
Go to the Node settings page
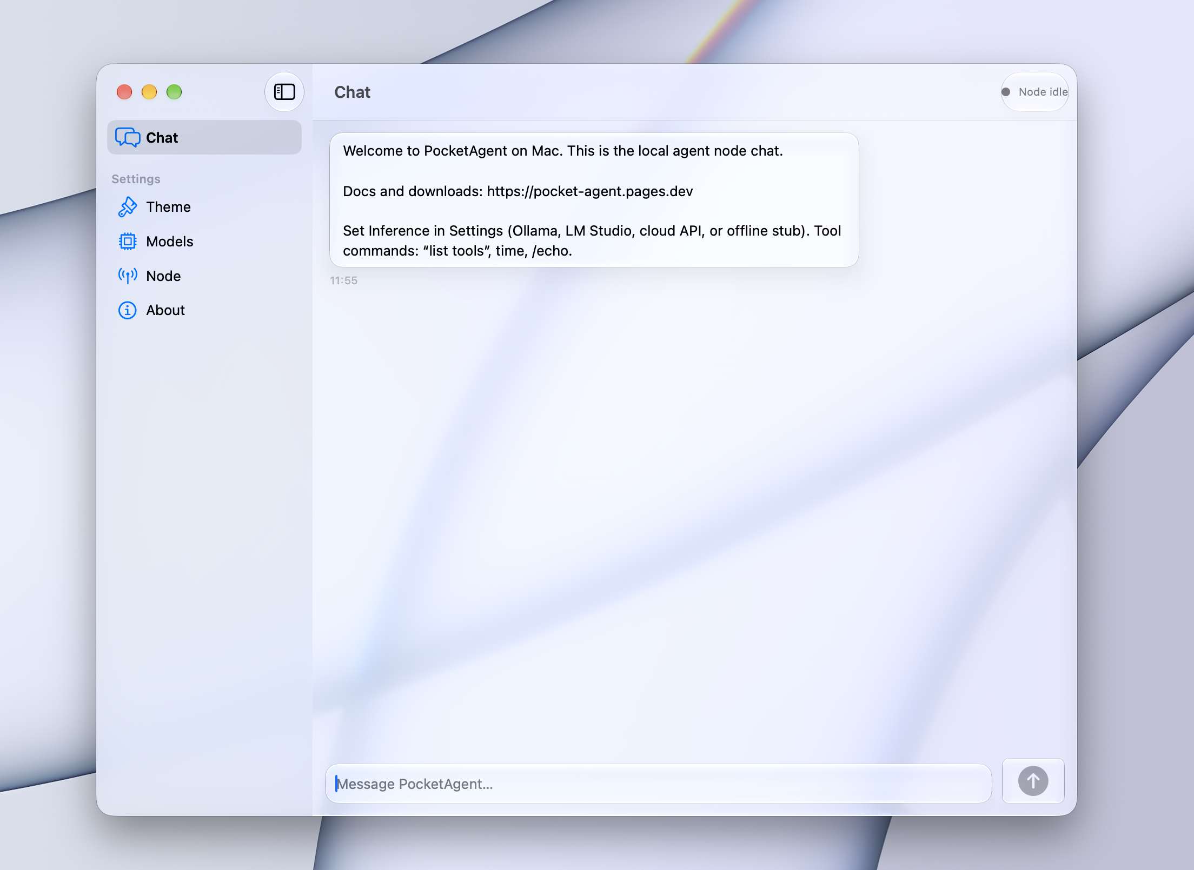click(204, 276)
